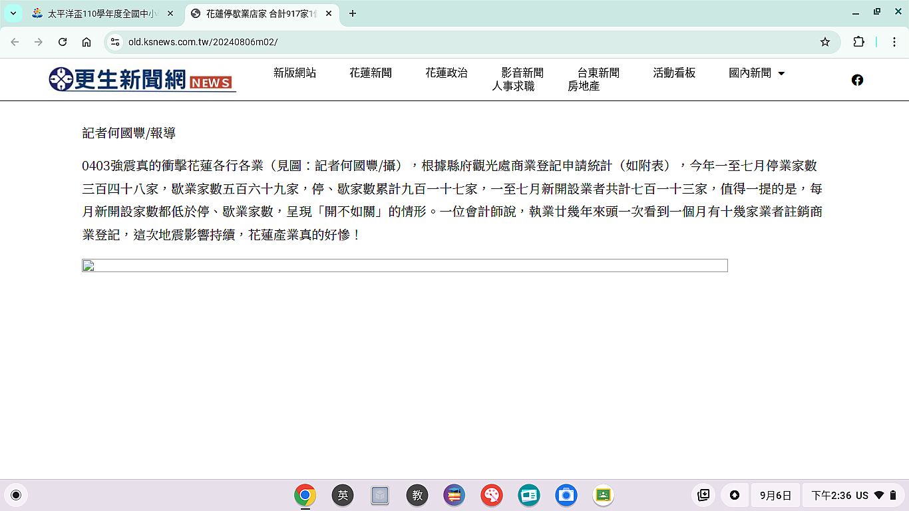The width and height of the screenshot is (909, 511).
Task: Open the 花蓮新聞 menu item
Action: tap(371, 73)
